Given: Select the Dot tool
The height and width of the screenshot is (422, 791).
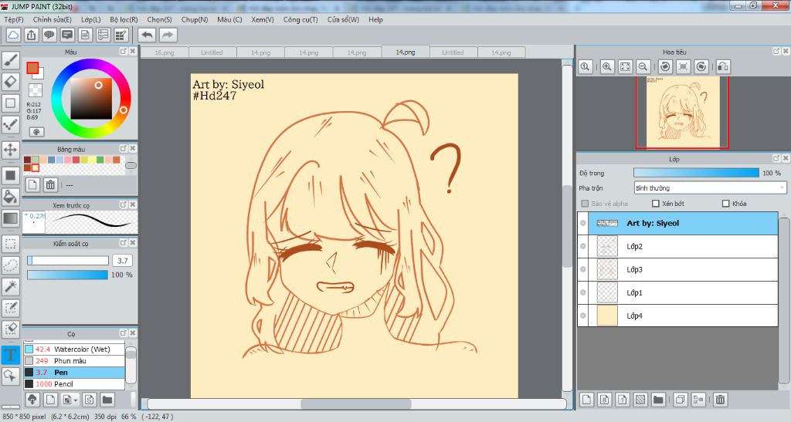Looking at the screenshot, I should (11, 124).
